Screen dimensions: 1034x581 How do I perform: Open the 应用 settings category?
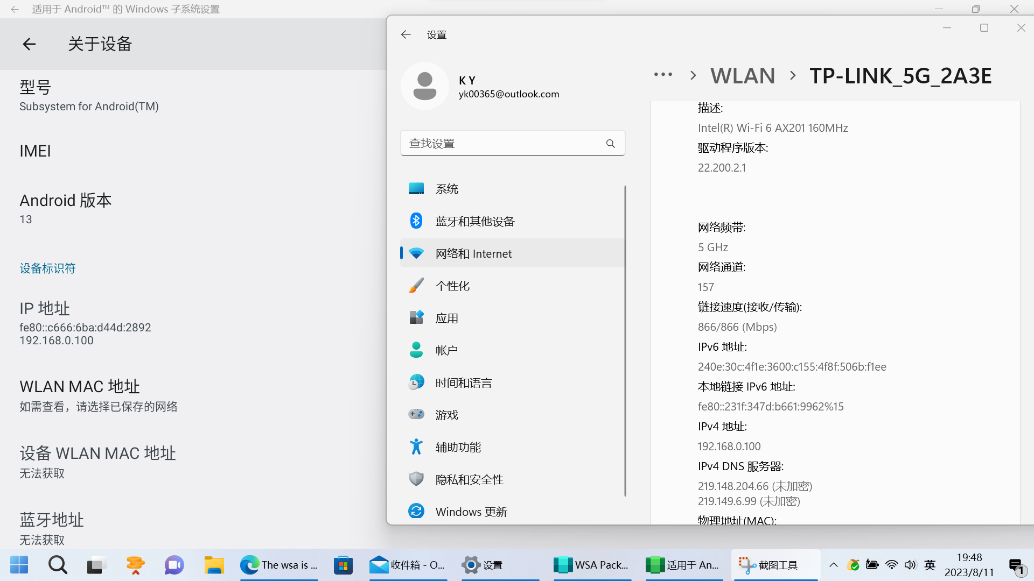(x=512, y=318)
